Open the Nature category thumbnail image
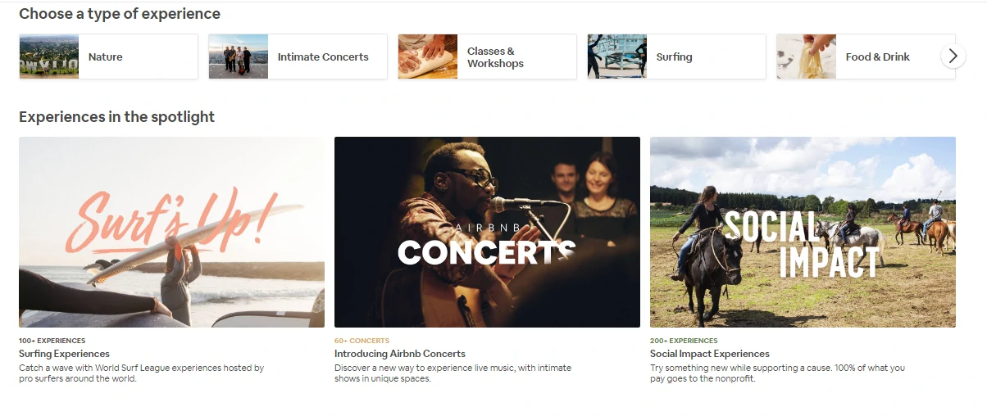987x416 pixels. pyautogui.click(x=49, y=57)
